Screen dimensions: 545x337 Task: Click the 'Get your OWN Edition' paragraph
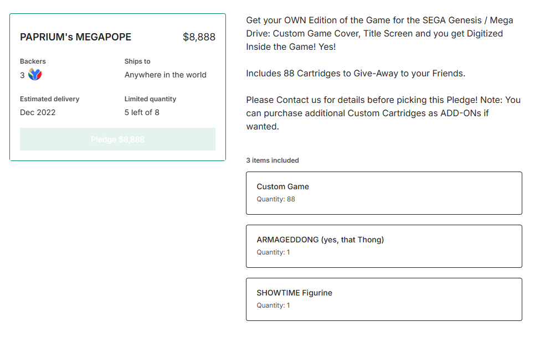(379, 33)
